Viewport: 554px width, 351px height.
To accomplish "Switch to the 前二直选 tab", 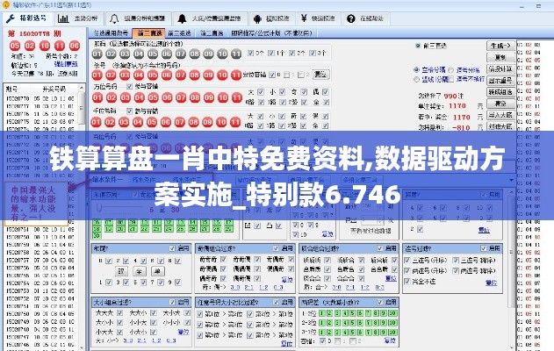I will [x=212, y=33].
